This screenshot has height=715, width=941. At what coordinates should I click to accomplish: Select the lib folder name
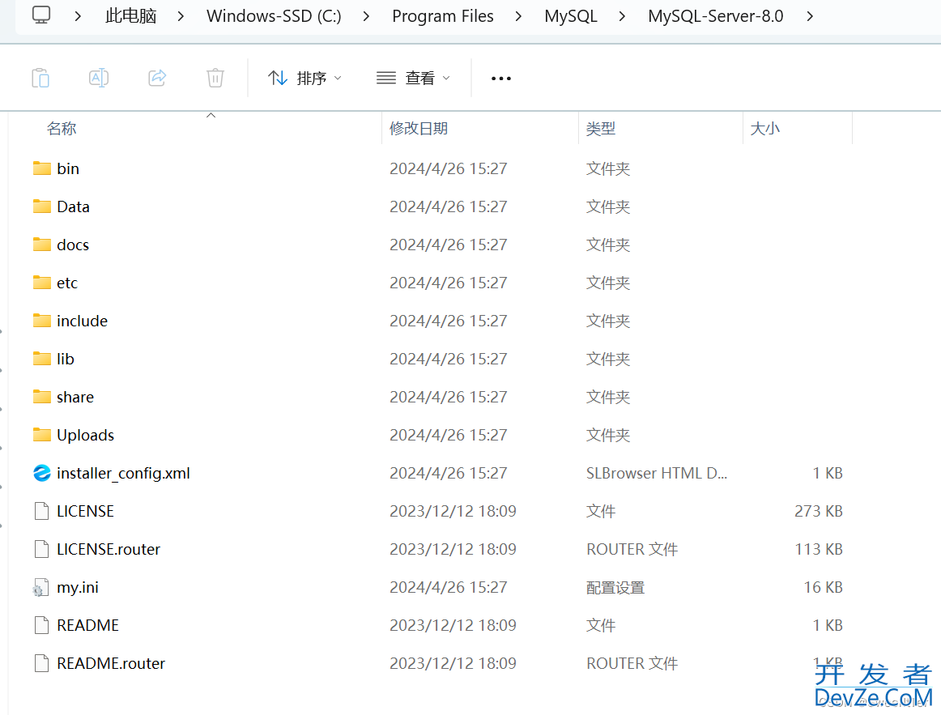pyautogui.click(x=66, y=360)
